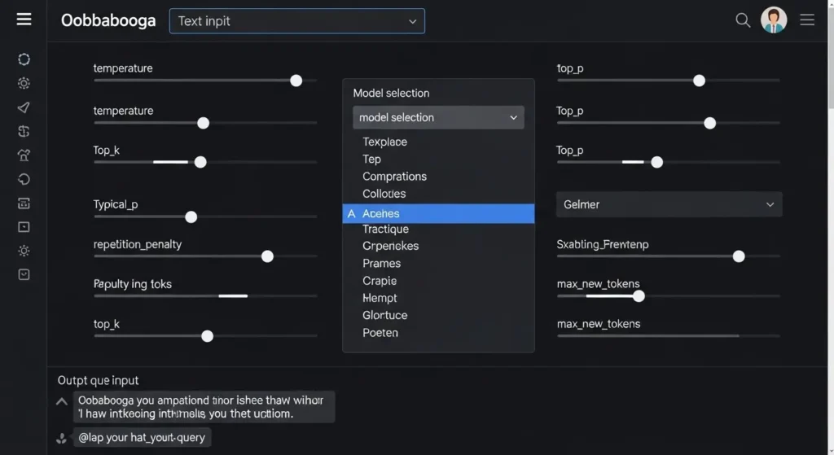Choose 'Collotles' in the model list

(384, 194)
